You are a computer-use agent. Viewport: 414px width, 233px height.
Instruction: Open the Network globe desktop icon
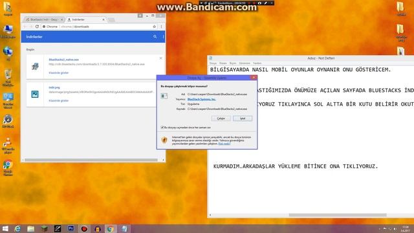8,54
